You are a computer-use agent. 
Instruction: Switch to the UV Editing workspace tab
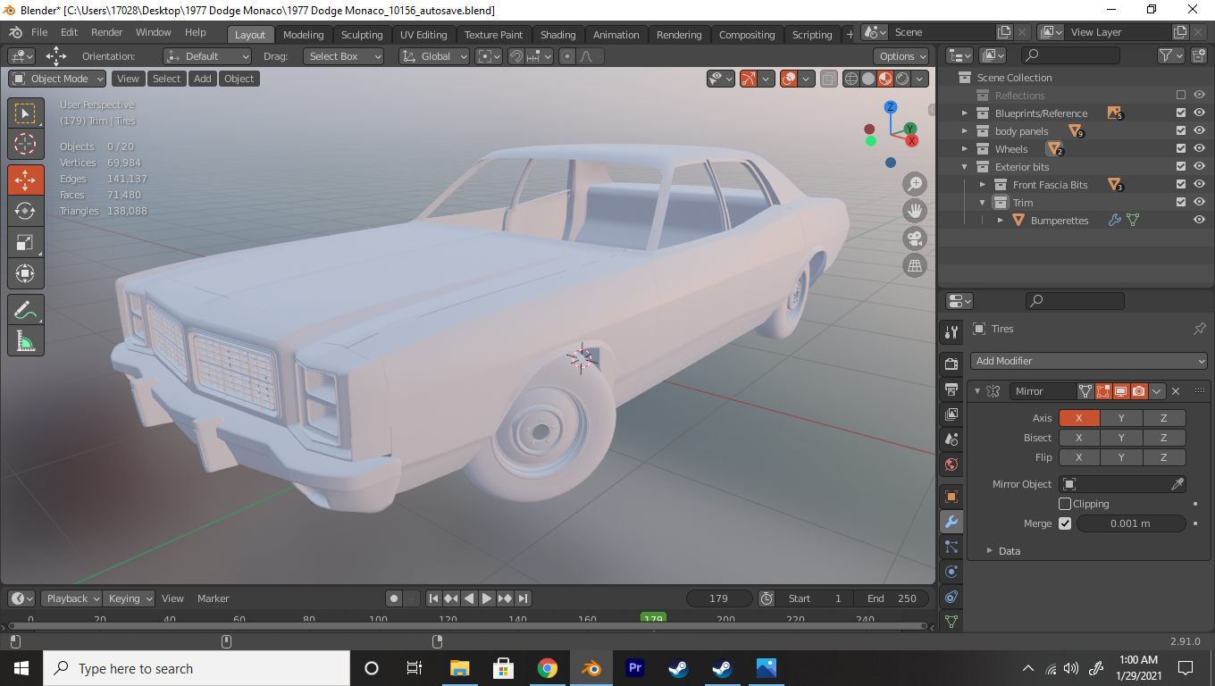coord(423,35)
